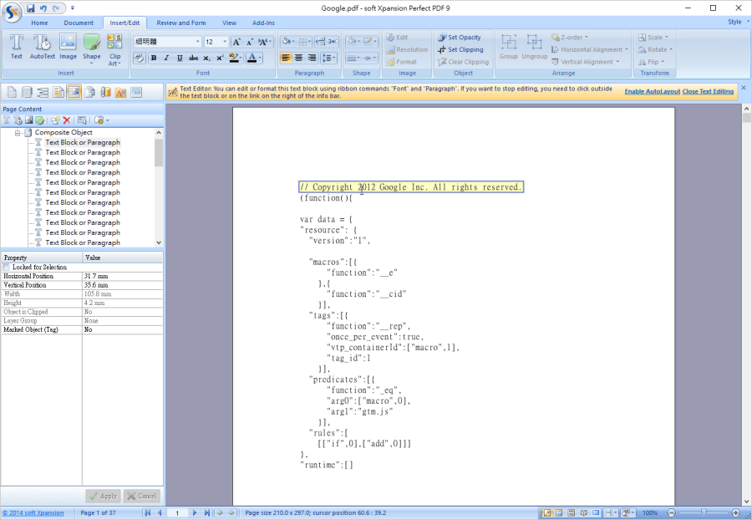The height and width of the screenshot is (520, 752).
Task: Open the 2014 soft Xpansion link
Action: pyautogui.click(x=33, y=512)
